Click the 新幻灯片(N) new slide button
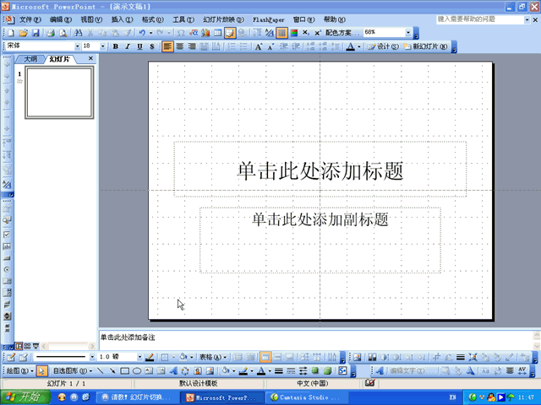The width and height of the screenshot is (541, 405). pyautogui.click(x=425, y=46)
